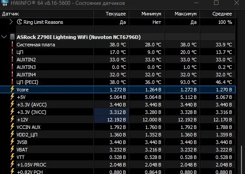
Task: Click +12V minimum value 12.000 В
Action: pos(152,120)
